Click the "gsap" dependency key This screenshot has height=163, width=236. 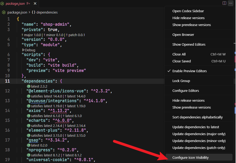pos(33,140)
